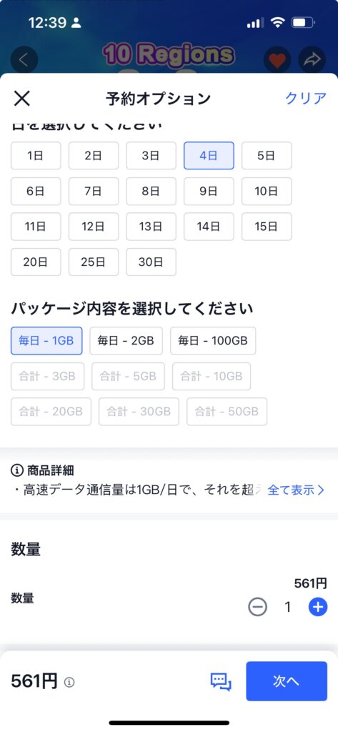The height and width of the screenshot is (732, 338).
Task: Tap the 合計 - 10GB package option
Action: pos(212,376)
